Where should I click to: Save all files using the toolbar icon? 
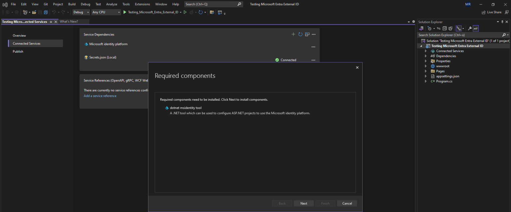[x=45, y=12]
